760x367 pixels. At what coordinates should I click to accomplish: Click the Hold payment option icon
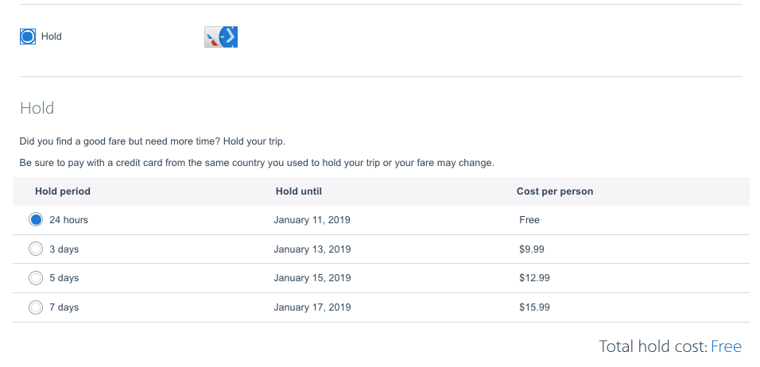[222, 37]
